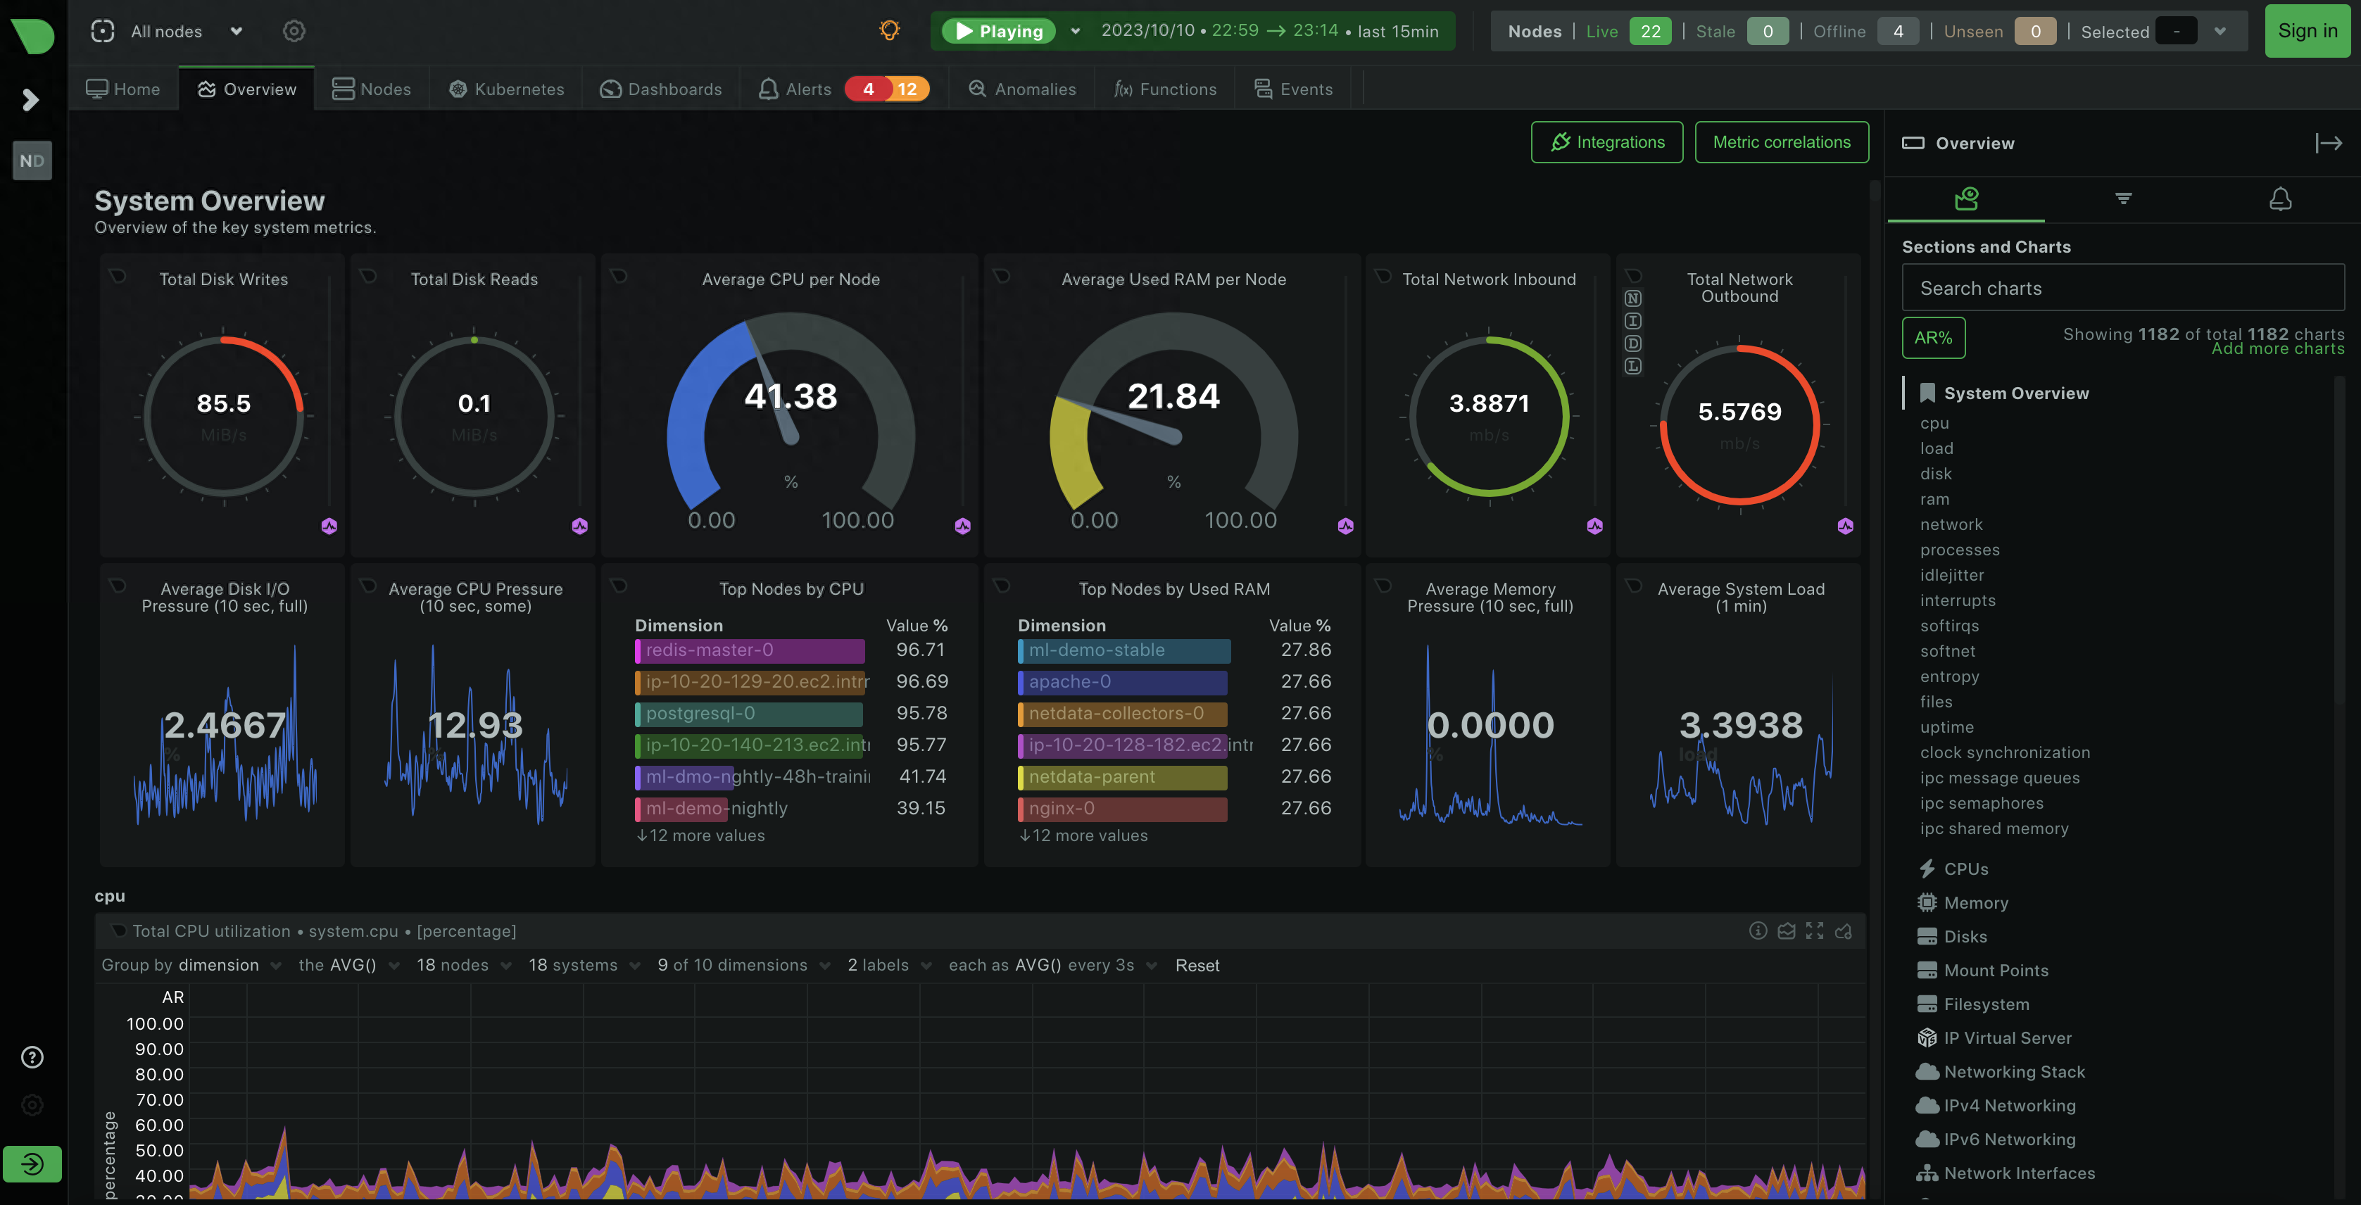Expand CPU chart to fullscreen

pos(1814,931)
